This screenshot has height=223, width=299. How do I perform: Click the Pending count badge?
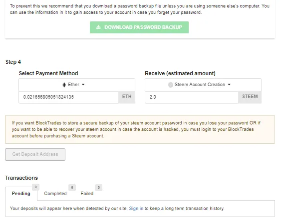click(x=35, y=187)
